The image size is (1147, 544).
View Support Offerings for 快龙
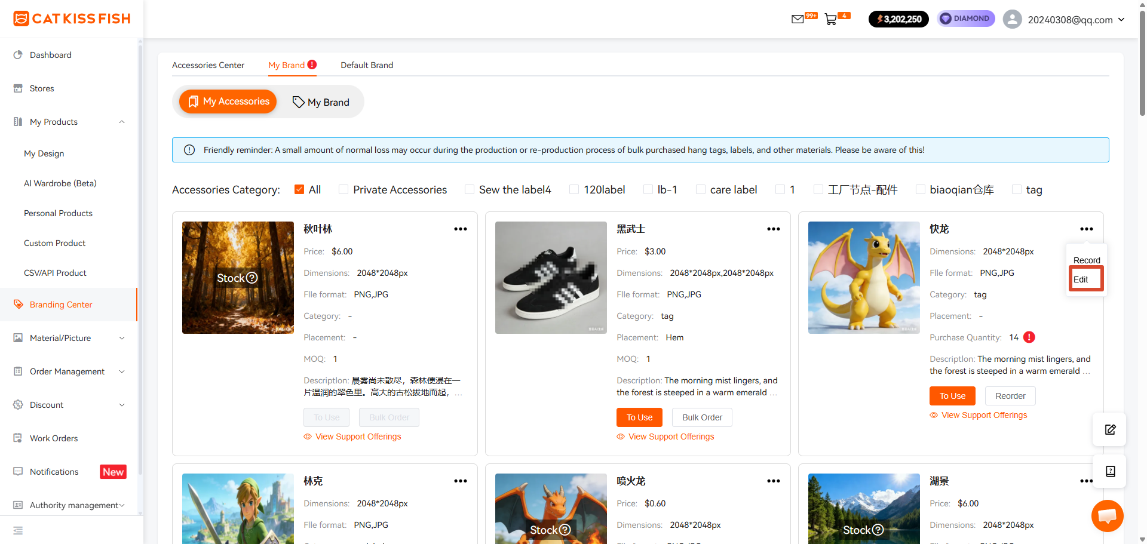(x=979, y=415)
